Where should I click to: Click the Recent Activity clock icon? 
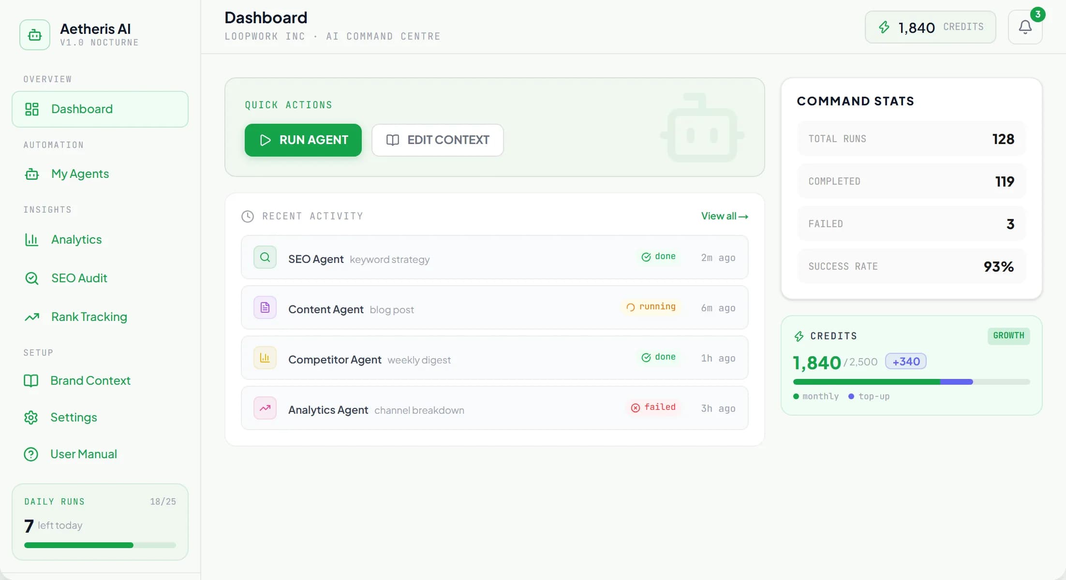point(248,216)
